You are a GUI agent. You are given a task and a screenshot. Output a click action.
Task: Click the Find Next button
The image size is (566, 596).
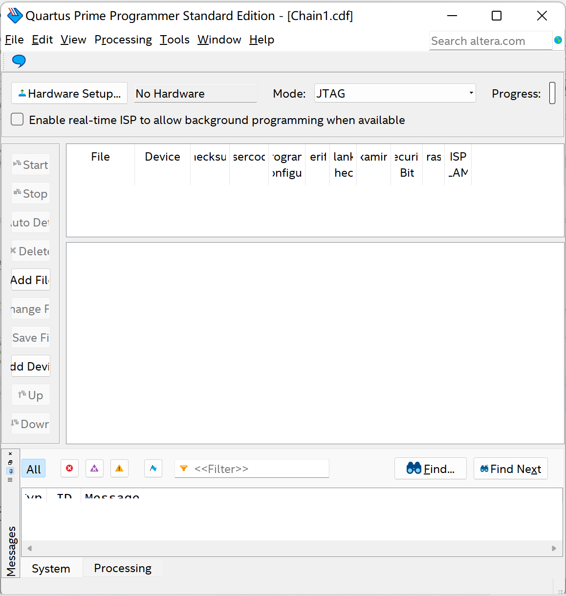511,469
